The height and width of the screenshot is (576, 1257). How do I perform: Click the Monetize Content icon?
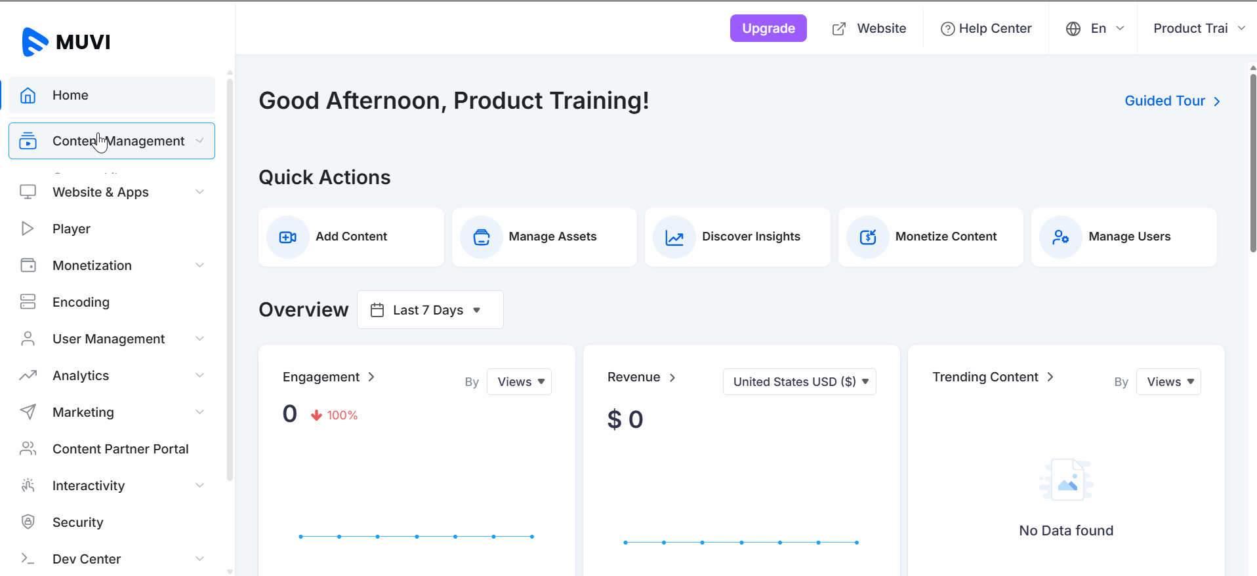[x=867, y=237]
